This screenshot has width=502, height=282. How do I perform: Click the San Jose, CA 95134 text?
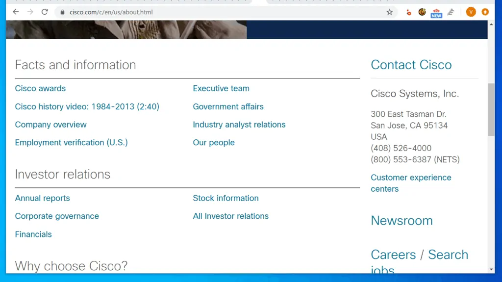409,125
